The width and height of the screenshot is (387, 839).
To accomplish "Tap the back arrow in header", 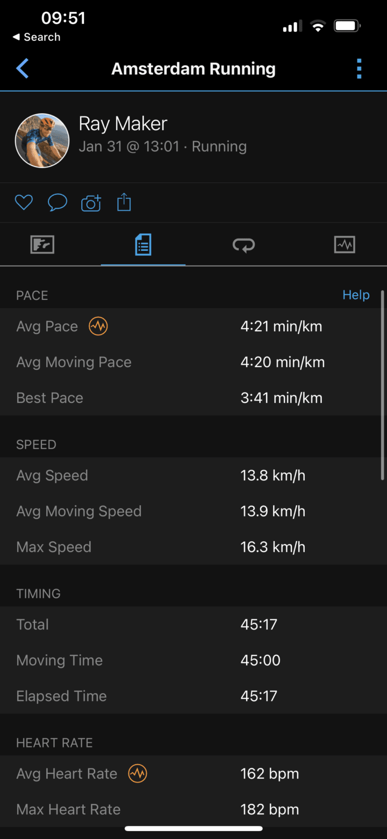I will [x=23, y=69].
